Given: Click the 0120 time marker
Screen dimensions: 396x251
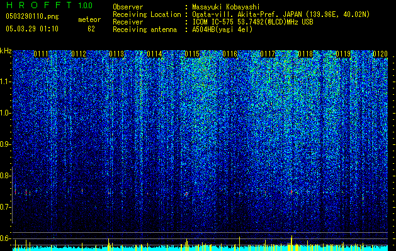Looking at the screenshot, I should pyautogui.click(x=380, y=54).
